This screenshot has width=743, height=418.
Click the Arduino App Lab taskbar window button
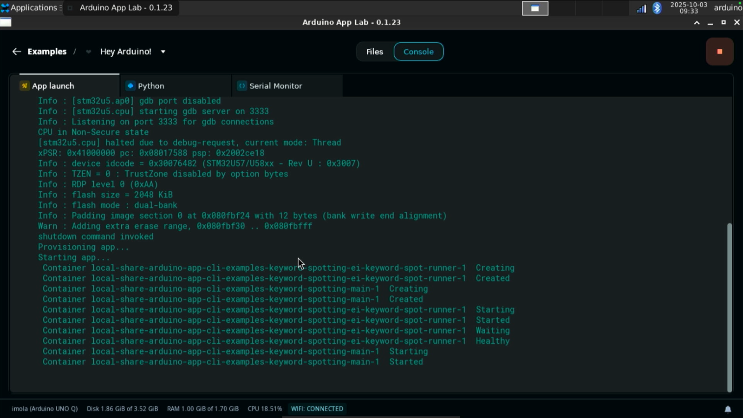click(121, 8)
